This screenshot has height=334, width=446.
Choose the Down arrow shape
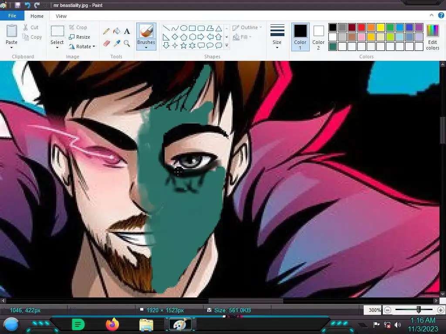(166, 45)
